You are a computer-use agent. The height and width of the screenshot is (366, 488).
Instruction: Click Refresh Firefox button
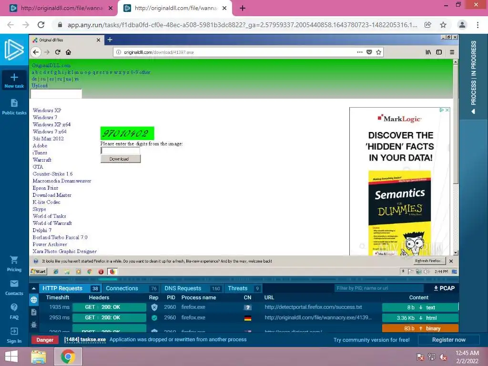click(429, 261)
